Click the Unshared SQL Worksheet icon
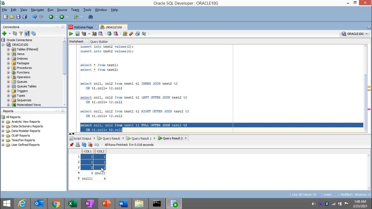This screenshot has height=209, width=372. [125, 34]
